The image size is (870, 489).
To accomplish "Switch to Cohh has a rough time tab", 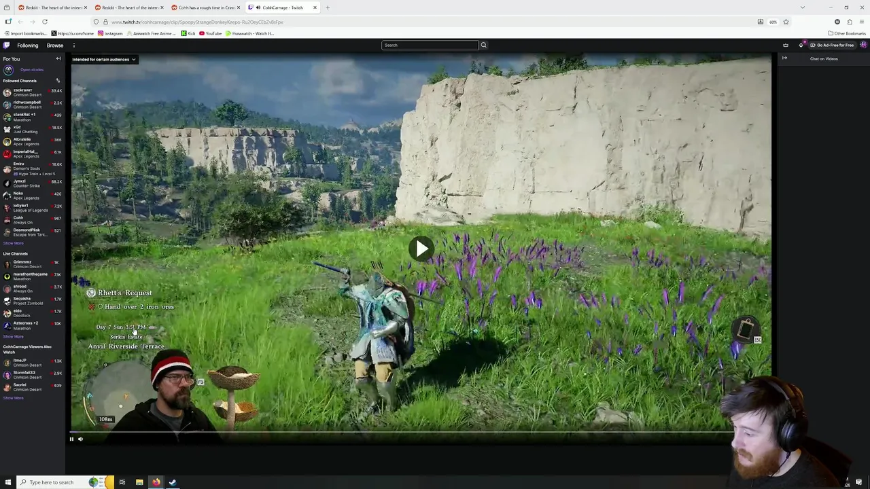I will 205,7.
